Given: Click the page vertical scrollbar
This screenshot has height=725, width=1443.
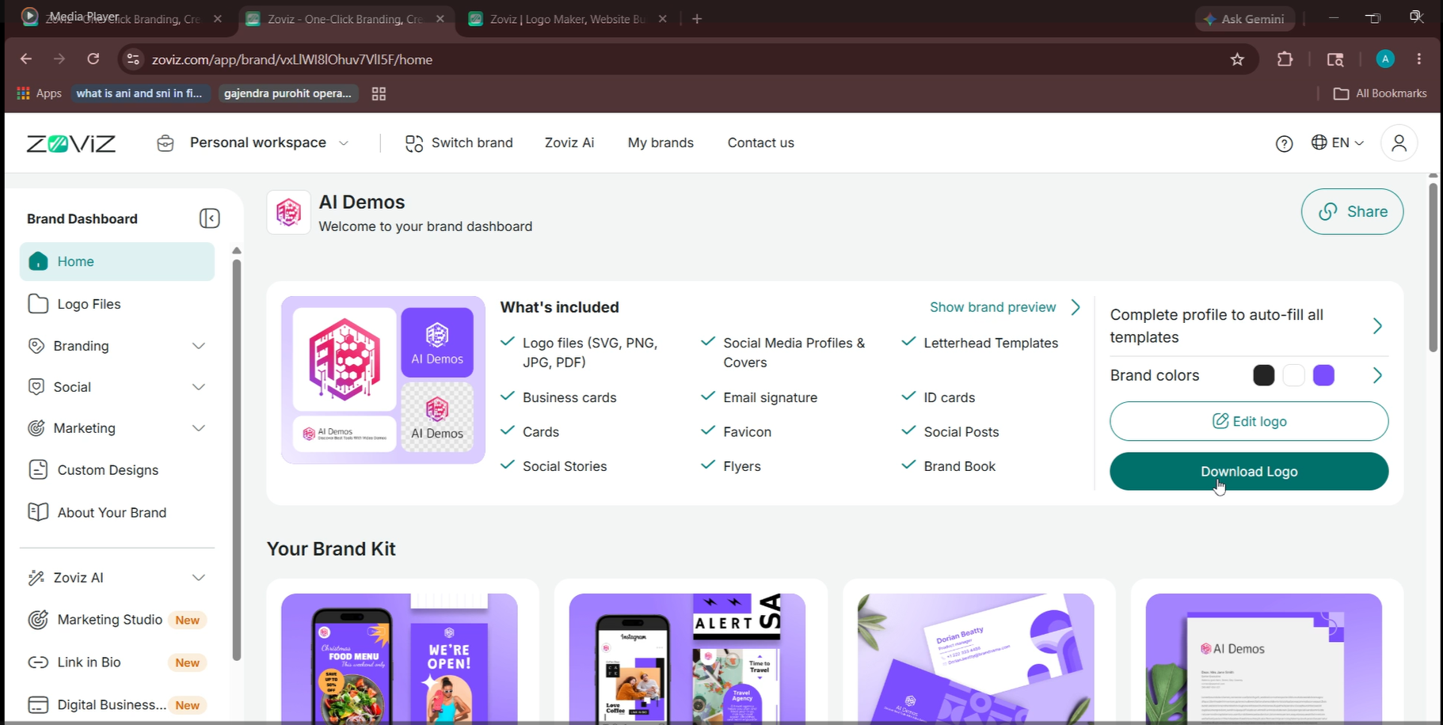Looking at the screenshot, I should pyautogui.click(x=1433, y=268).
